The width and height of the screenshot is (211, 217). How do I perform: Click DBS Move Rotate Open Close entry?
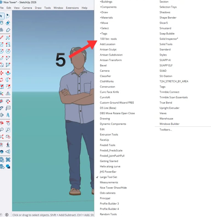[117, 113]
